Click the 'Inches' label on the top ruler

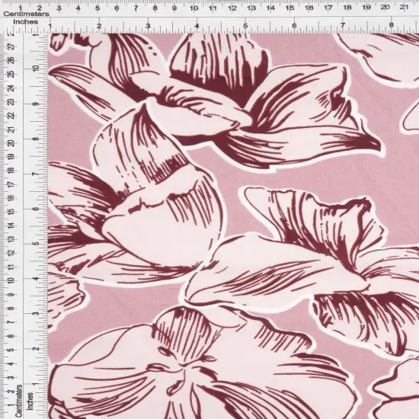(x=26, y=22)
